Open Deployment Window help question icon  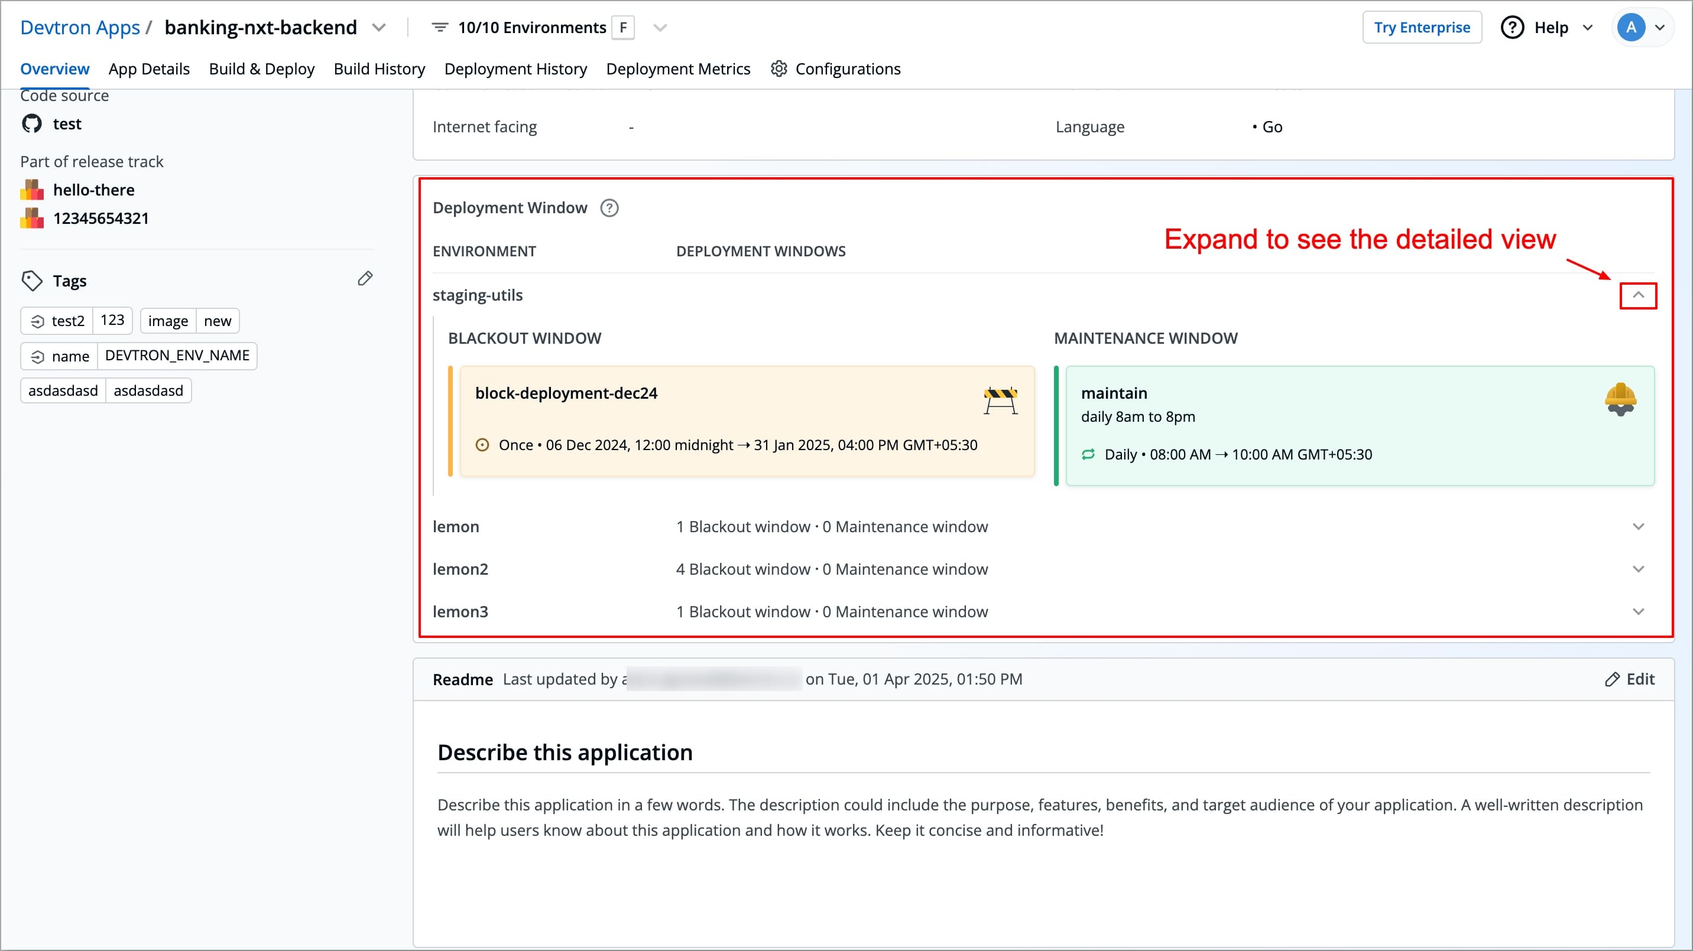[x=609, y=208]
